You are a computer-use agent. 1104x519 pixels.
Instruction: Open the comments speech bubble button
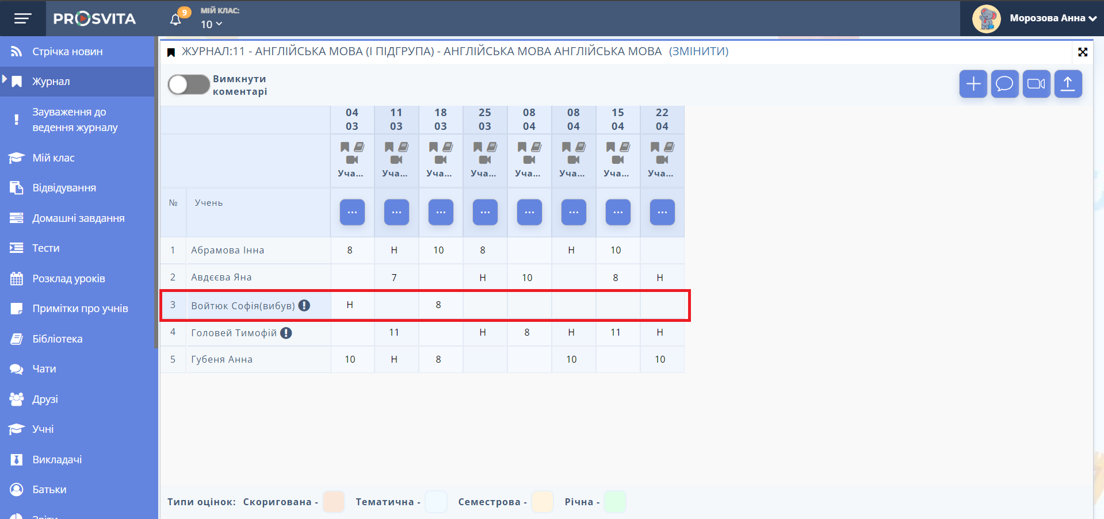(1004, 84)
